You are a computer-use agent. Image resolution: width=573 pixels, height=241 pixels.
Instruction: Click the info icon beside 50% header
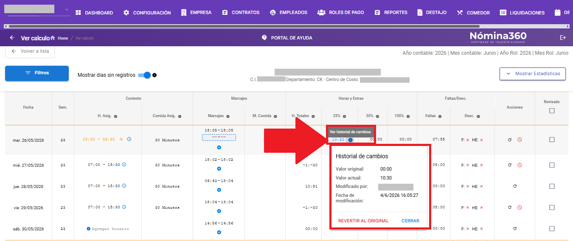coord(377,116)
